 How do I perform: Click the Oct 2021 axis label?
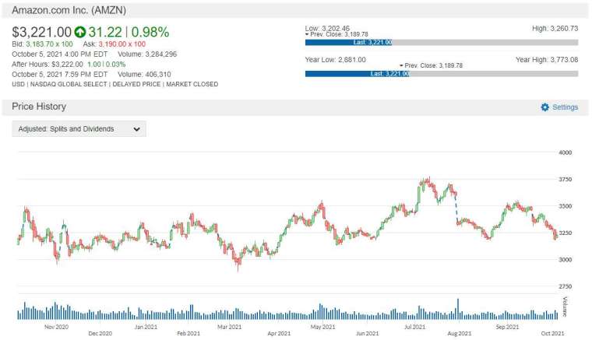[552, 333]
